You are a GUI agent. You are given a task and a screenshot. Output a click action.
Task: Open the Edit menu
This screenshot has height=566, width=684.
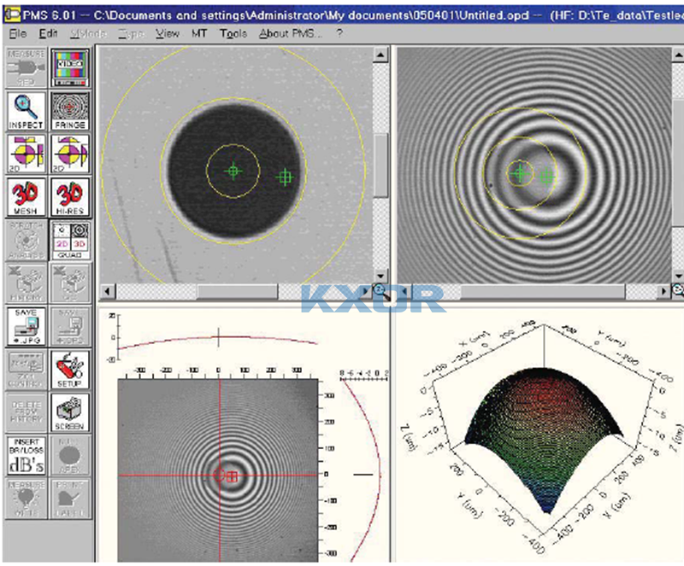point(48,33)
